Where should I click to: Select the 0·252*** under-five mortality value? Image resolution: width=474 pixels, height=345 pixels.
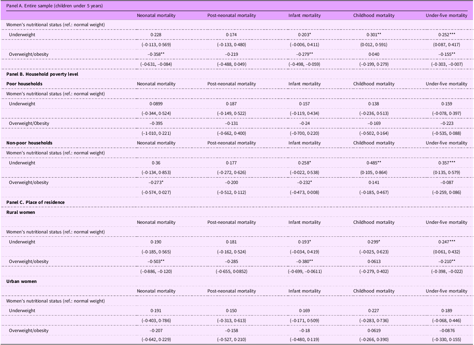point(446,35)
